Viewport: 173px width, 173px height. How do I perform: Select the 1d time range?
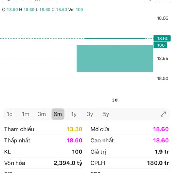[x=10, y=114]
